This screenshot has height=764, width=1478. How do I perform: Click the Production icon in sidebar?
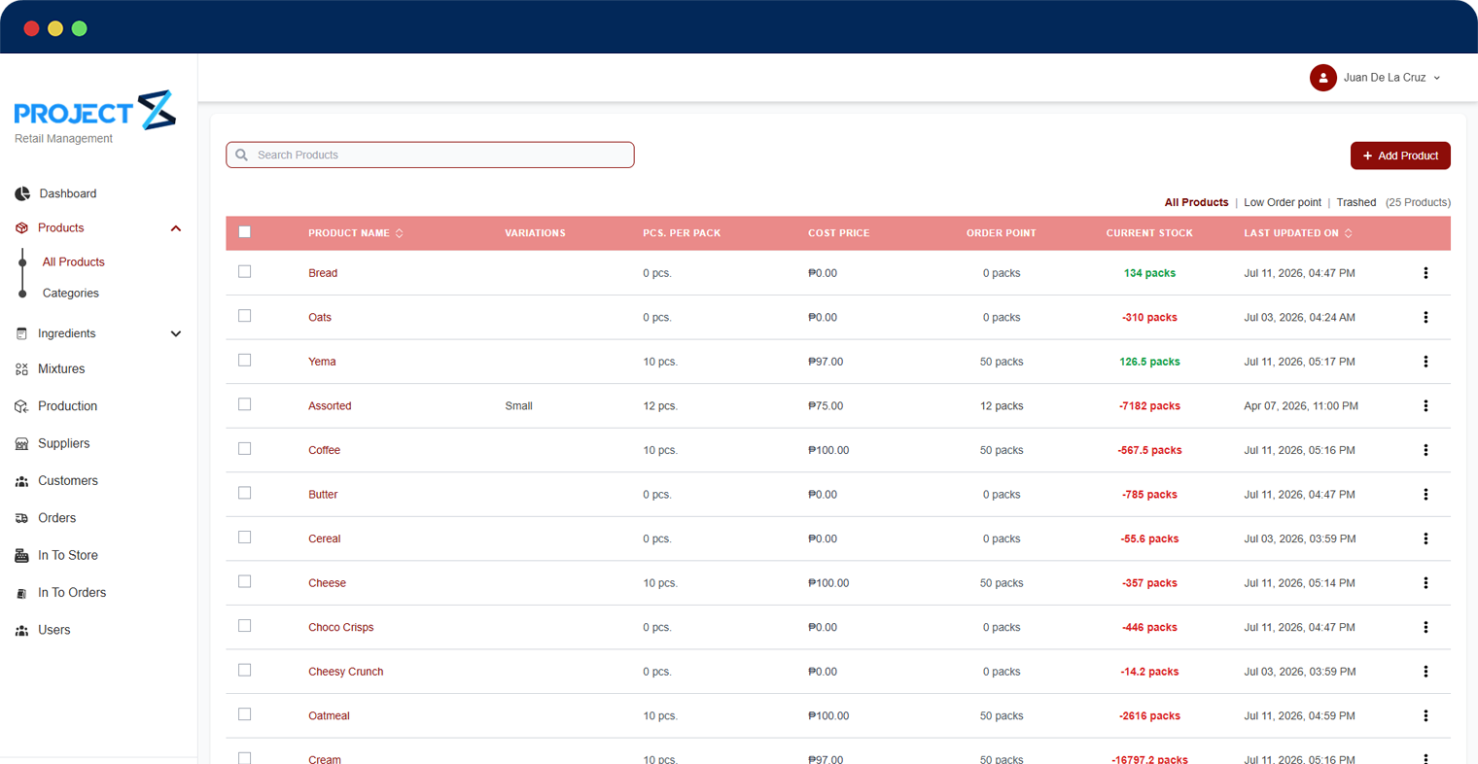pos(21,406)
